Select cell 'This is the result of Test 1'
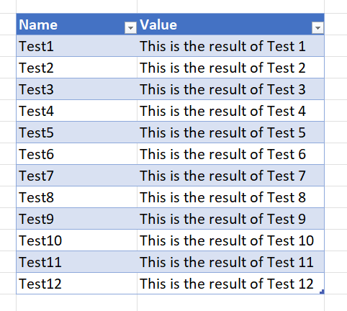The width and height of the screenshot is (347, 311). click(x=230, y=46)
